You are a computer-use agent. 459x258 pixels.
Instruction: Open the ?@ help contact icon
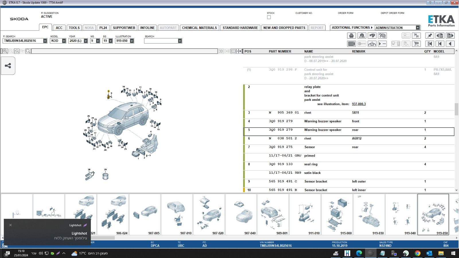(x=382, y=36)
